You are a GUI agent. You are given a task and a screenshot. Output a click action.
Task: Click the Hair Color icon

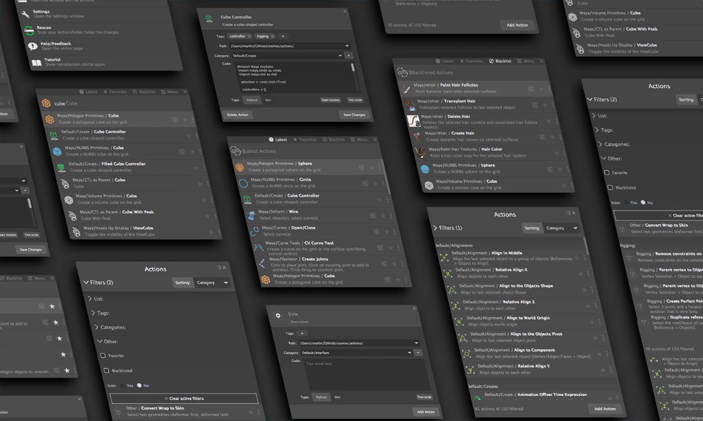(421, 152)
